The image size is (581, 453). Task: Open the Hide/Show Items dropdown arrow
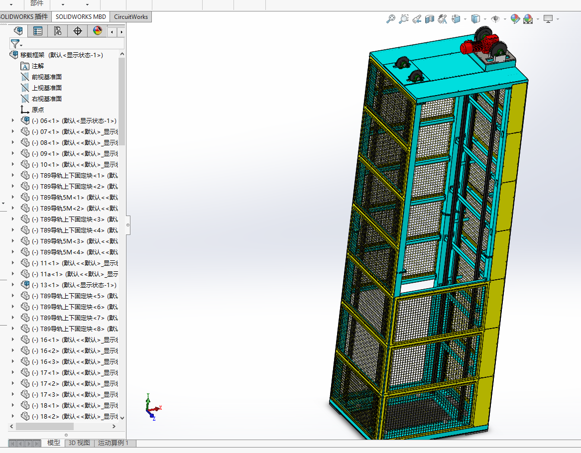pos(505,19)
